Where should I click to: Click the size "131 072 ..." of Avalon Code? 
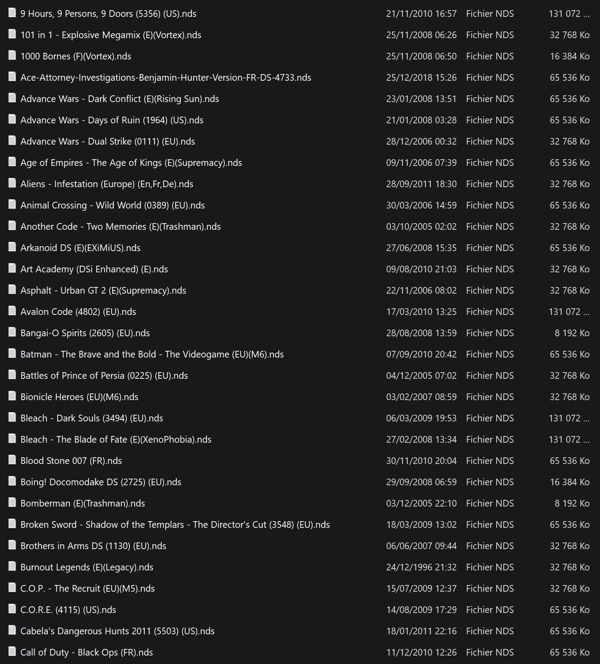click(x=569, y=312)
